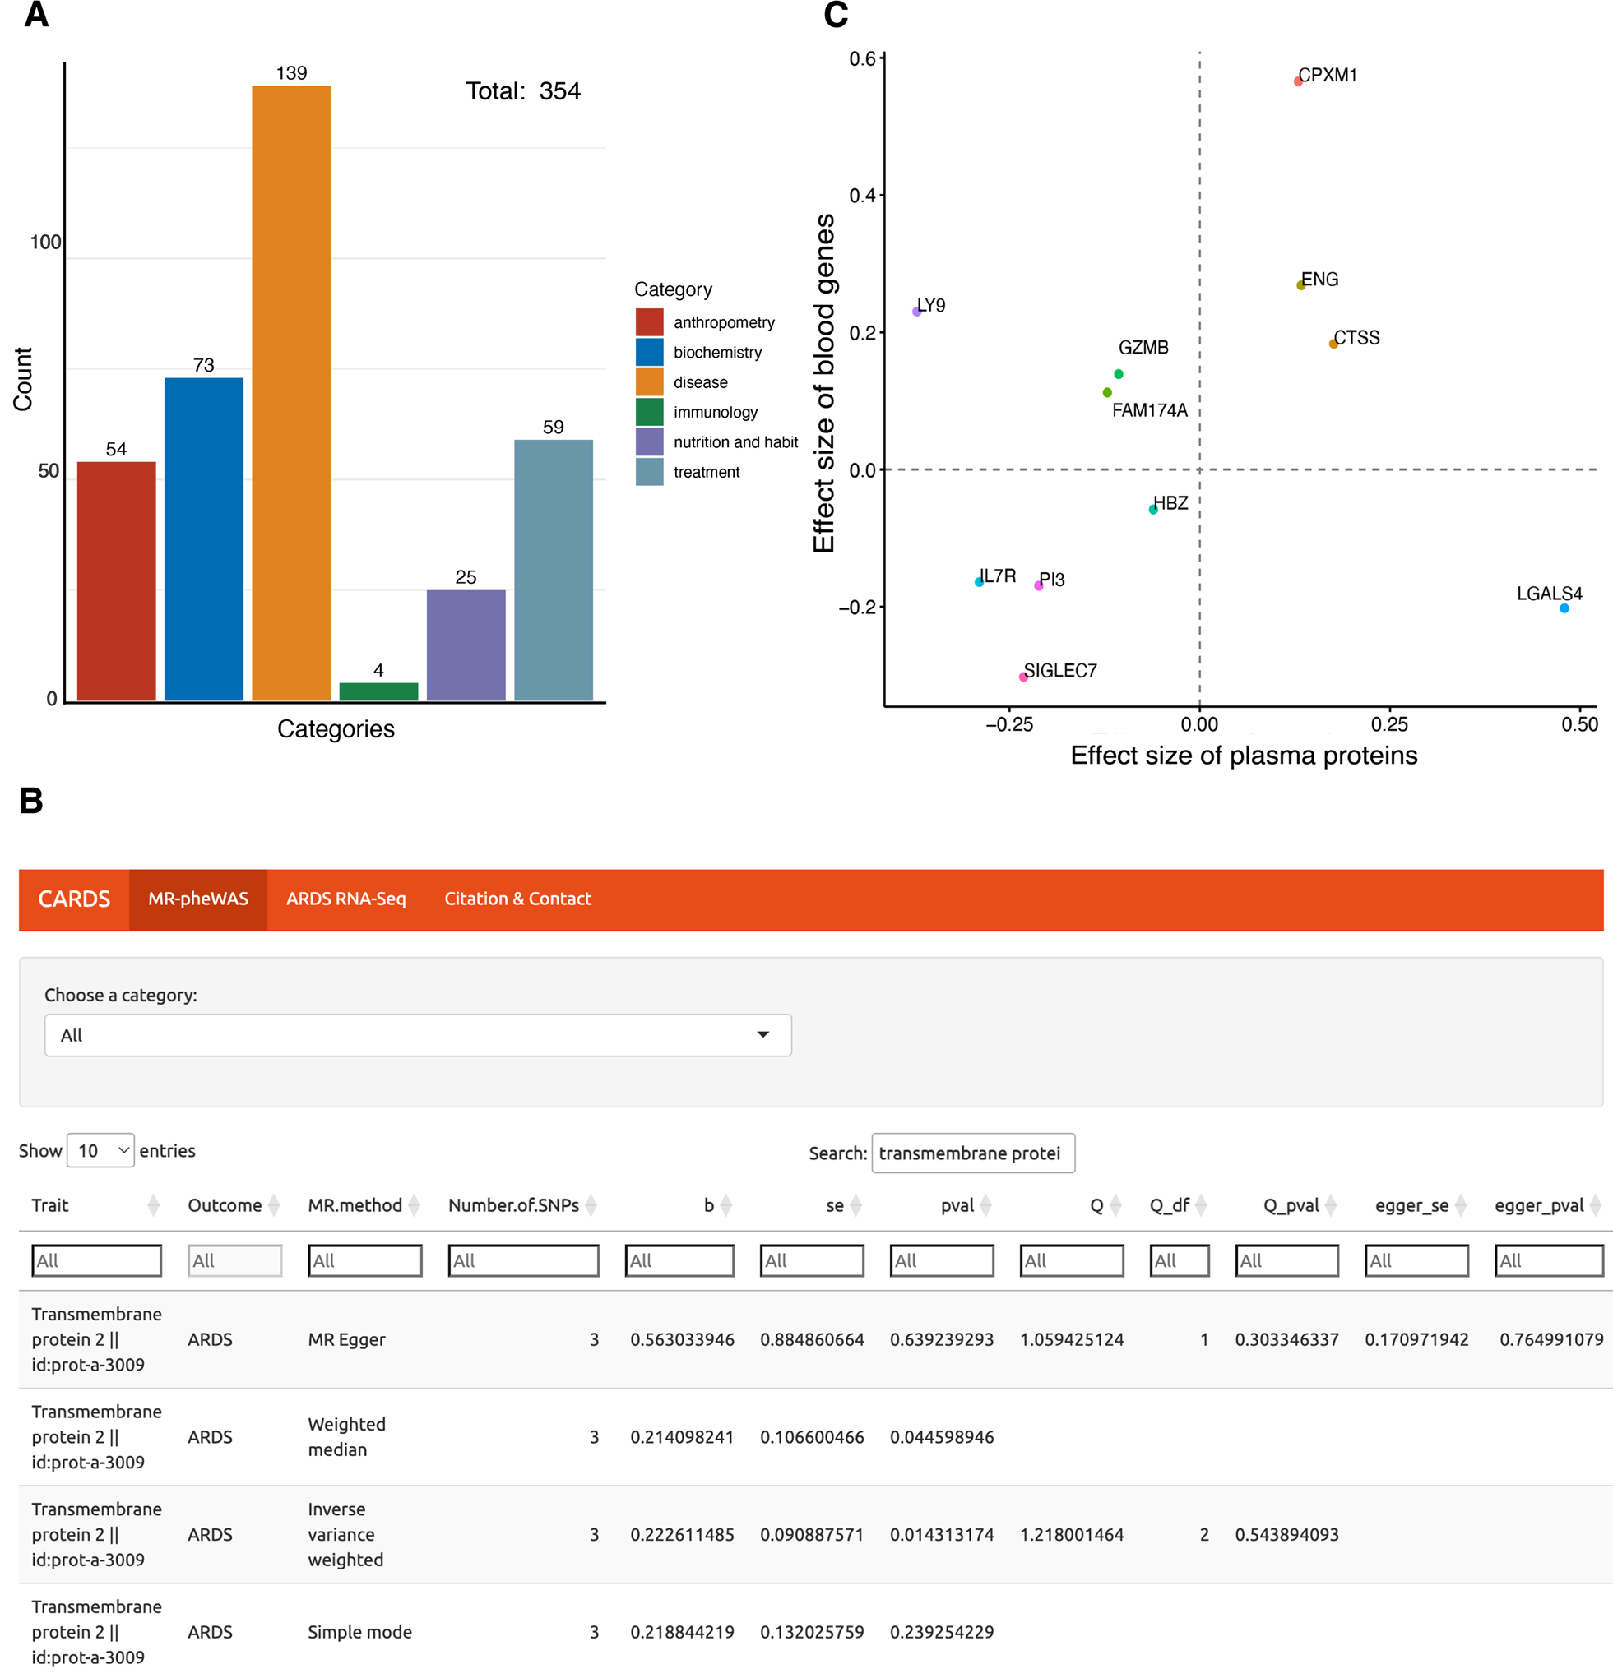1613x1678 pixels.
Task: Click the green immunology bar labeled 4
Action: click(378, 691)
